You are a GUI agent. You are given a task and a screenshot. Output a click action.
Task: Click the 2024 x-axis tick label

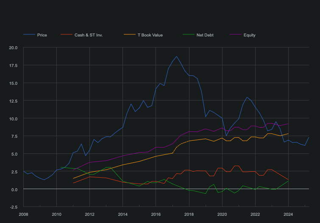click(288, 214)
